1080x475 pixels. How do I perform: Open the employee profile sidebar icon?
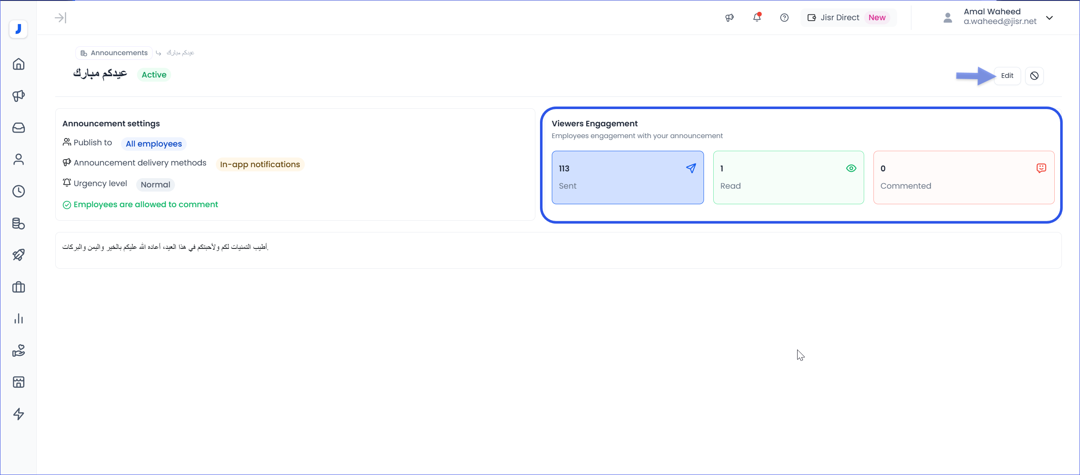19,160
